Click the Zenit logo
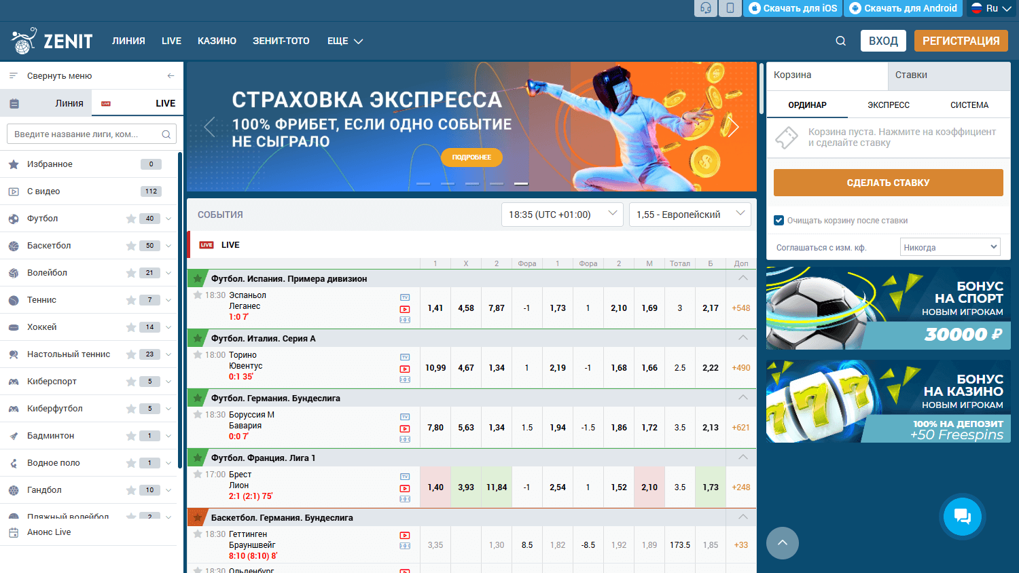This screenshot has width=1019, height=573. (x=52, y=41)
